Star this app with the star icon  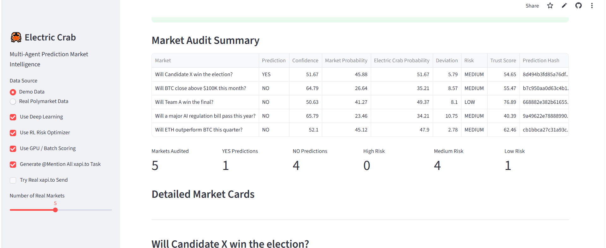550,6
